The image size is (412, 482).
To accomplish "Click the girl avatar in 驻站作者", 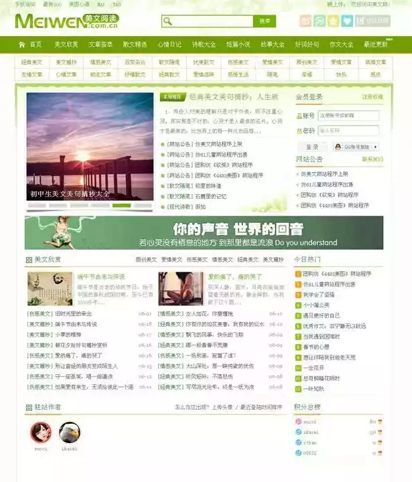I will [41, 432].
